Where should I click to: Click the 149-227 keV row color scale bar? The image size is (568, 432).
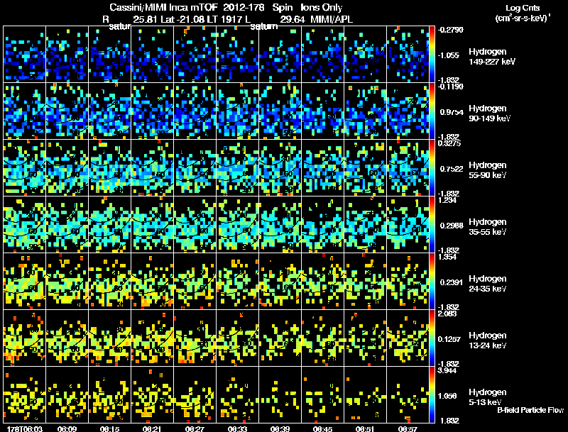pyautogui.click(x=432, y=55)
